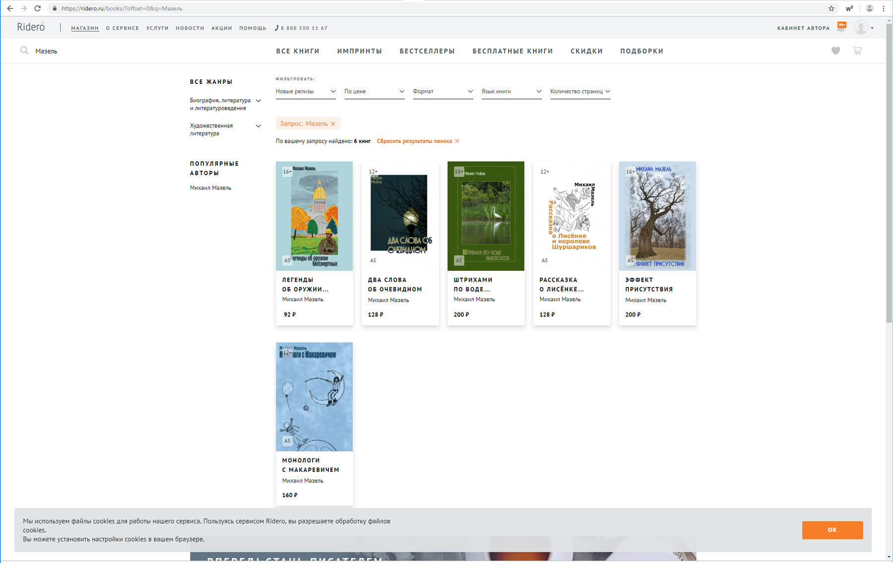Expand the 'Художественная литература' genre

point(258,126)
